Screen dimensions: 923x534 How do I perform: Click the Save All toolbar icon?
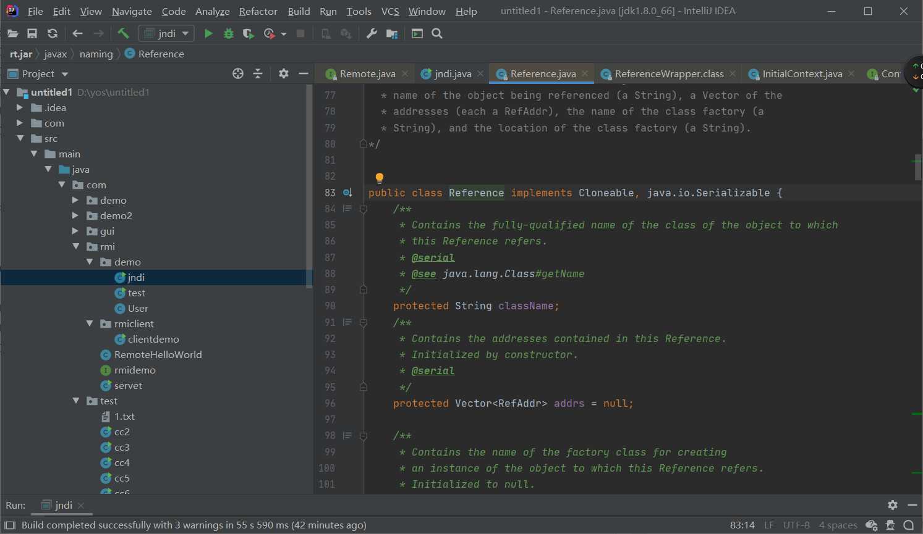click(x=32, y=33)
